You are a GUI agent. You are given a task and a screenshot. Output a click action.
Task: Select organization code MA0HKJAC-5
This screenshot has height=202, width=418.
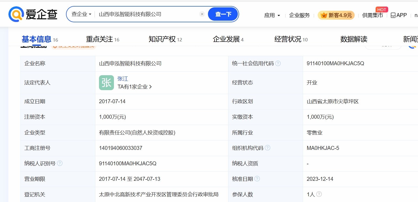point(323,148)
